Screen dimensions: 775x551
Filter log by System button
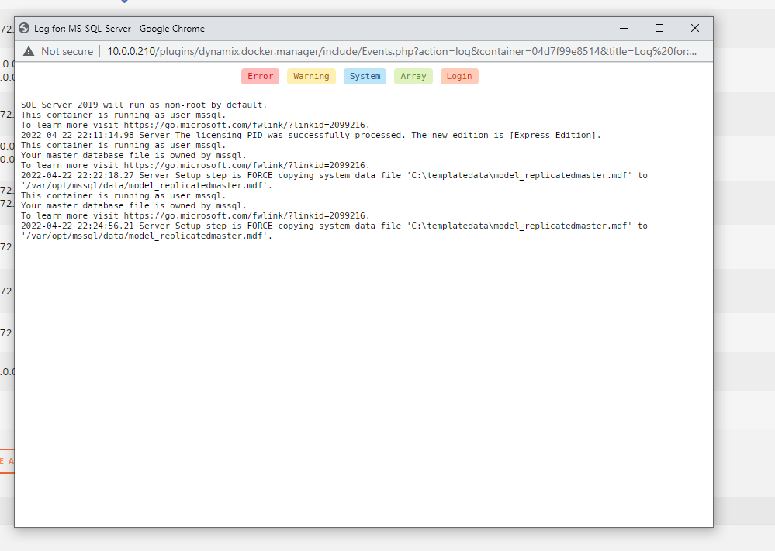pyautogui.click(x=365, y=76)
